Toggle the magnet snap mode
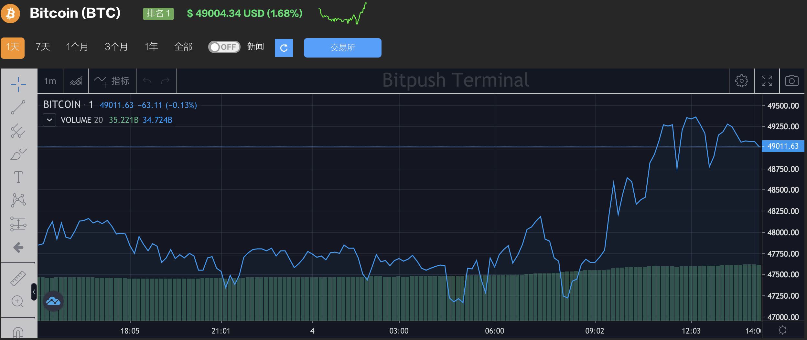807x340 pixels. pos(18,332)
